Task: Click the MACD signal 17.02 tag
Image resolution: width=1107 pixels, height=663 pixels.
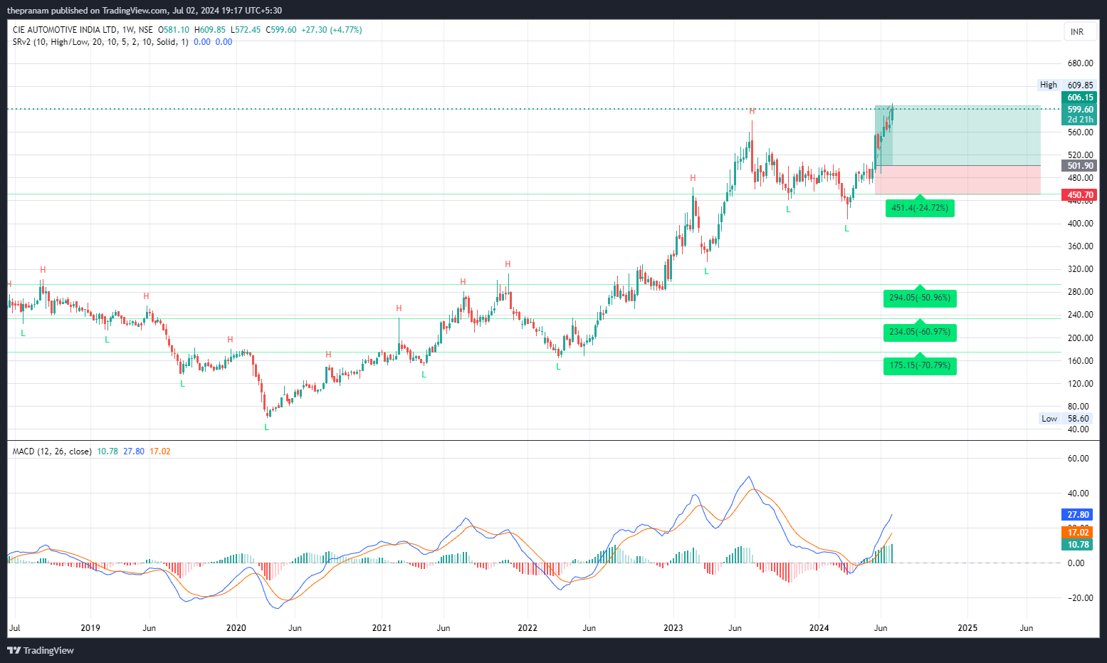Action: tap(1076, 533)
